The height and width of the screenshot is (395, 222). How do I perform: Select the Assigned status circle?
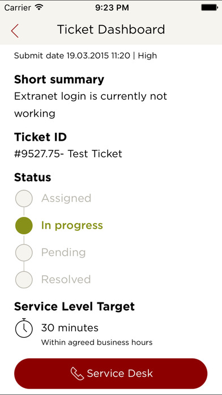[x=24, y=199]
